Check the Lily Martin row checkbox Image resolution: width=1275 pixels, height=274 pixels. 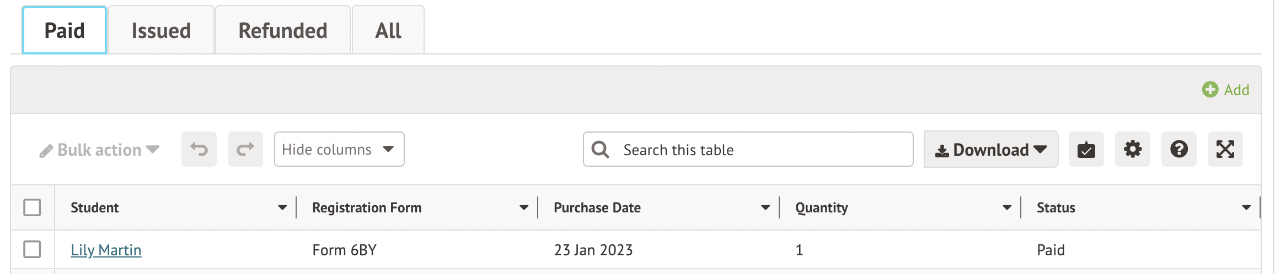coord(32,249)
